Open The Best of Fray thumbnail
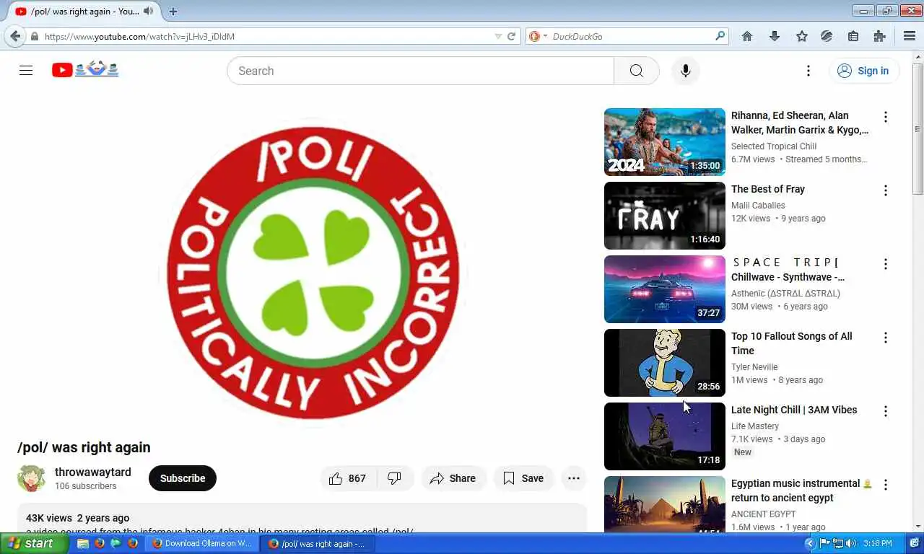924x554 pixels. pos(664,216)
